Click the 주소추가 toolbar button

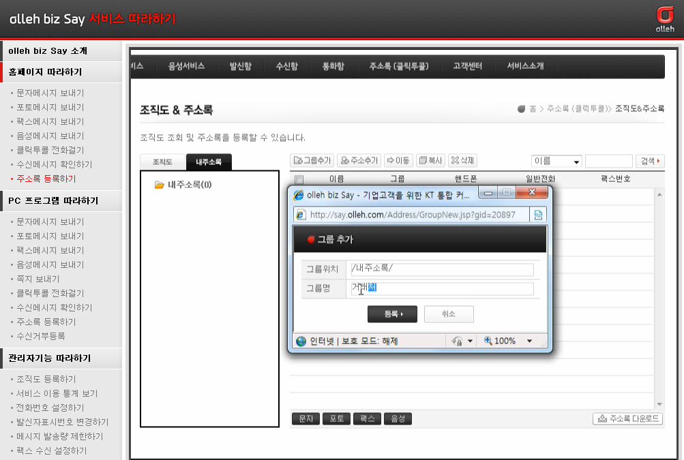point(359,160)
